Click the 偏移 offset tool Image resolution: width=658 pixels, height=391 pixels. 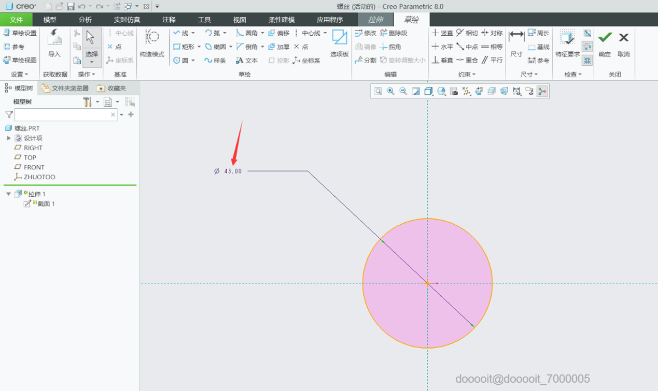point(279,33)
